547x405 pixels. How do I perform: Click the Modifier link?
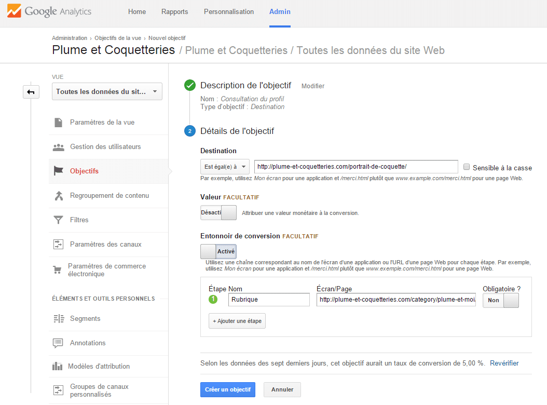pyautogui.click(x=313, y=86)
